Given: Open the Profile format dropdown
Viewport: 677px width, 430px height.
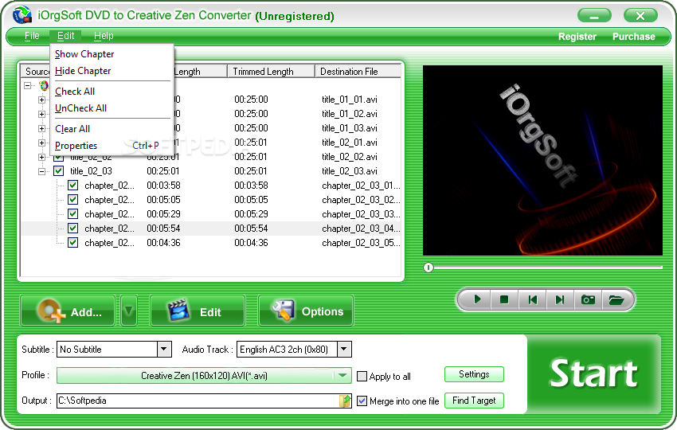Looking at the screenshot, I should pyautogui.click(x=342, y=376).
